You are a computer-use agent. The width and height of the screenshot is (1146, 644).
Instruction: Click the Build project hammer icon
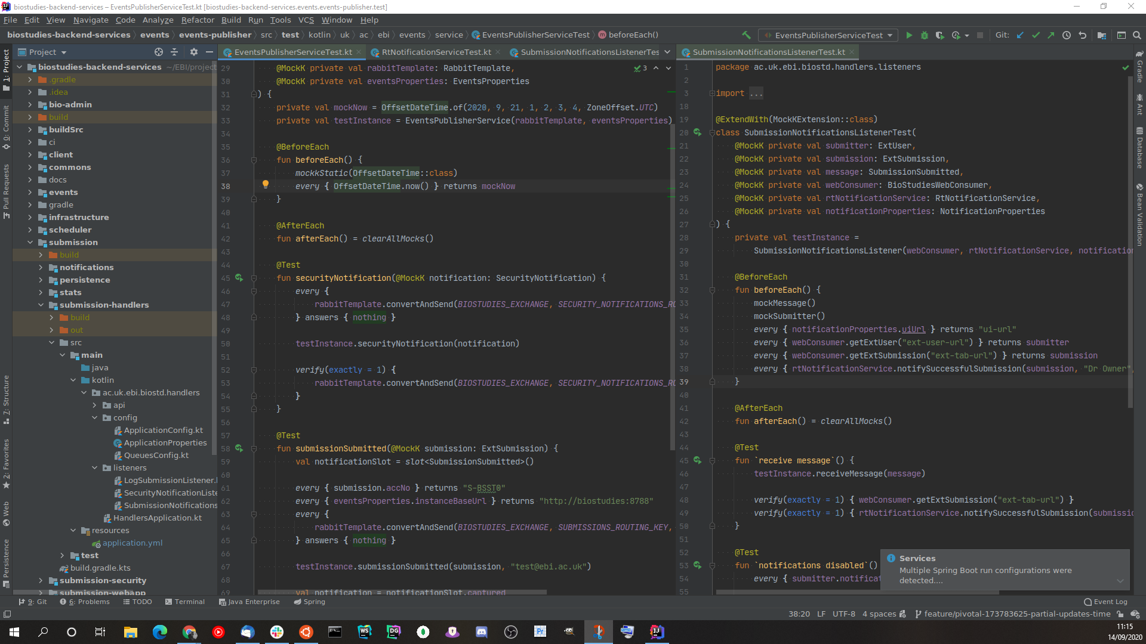pyautogui.click(x=746, y=35)
